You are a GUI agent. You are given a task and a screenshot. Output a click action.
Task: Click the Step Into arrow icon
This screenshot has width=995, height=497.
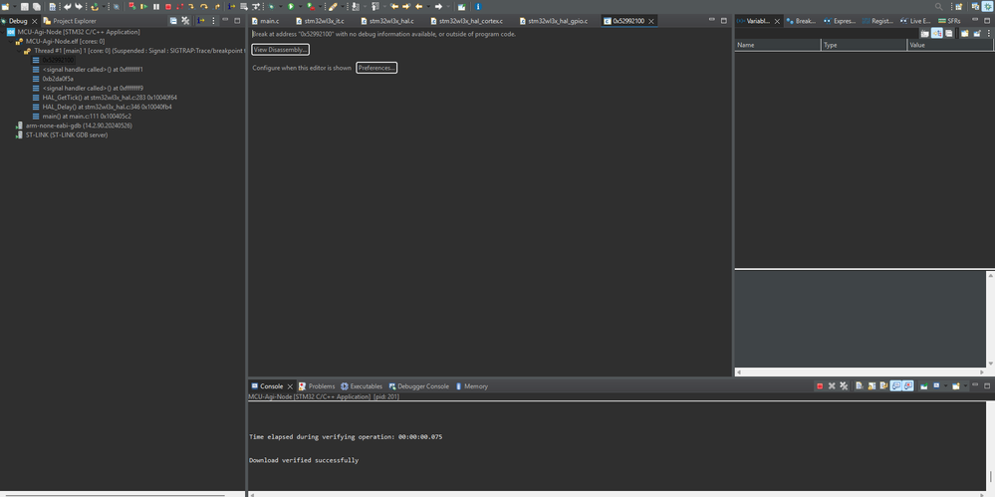point(191,6)
